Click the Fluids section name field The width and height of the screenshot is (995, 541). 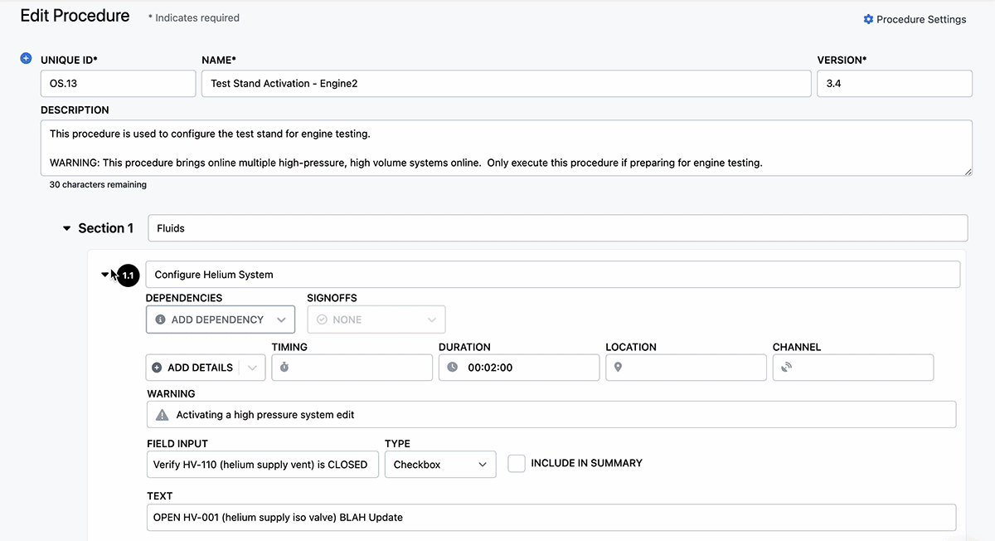click(x=558, y=228)
